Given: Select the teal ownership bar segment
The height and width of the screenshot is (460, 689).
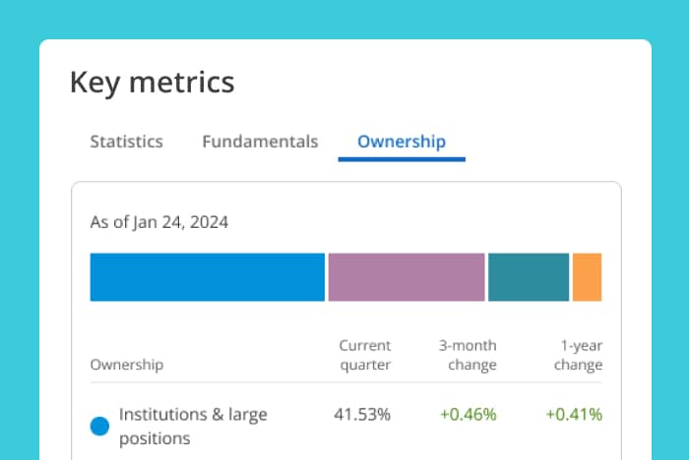Looking at the screenshot, I should click(529, 277).
